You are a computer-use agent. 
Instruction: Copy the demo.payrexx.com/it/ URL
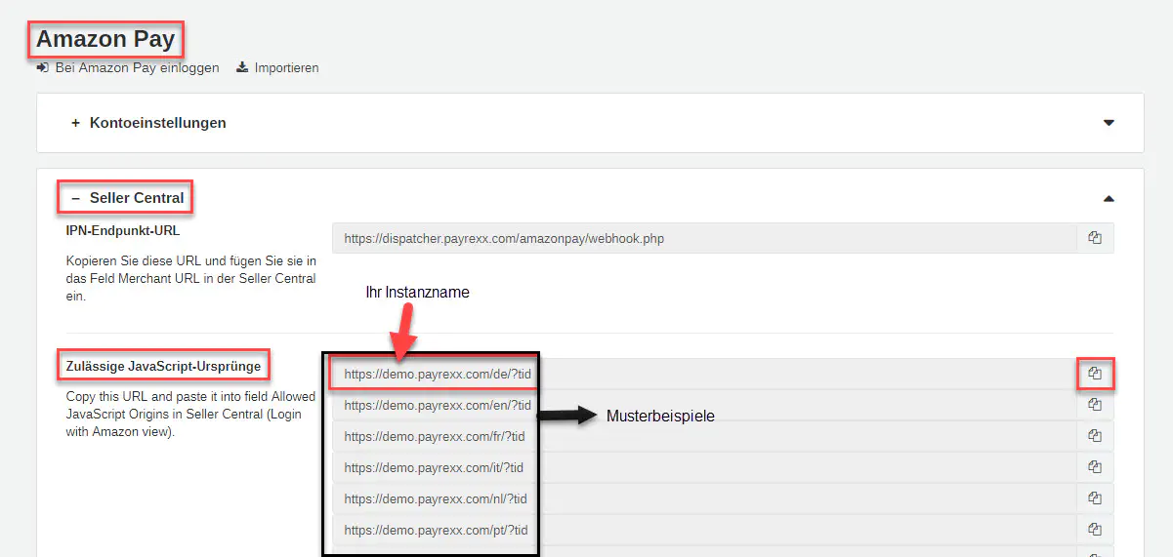1095,467
